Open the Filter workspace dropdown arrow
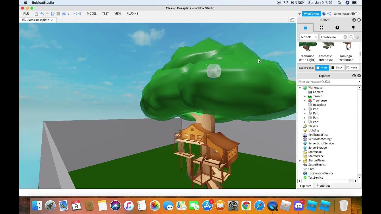This screenshot has height=214, width=381. click(x=360, y=82)
